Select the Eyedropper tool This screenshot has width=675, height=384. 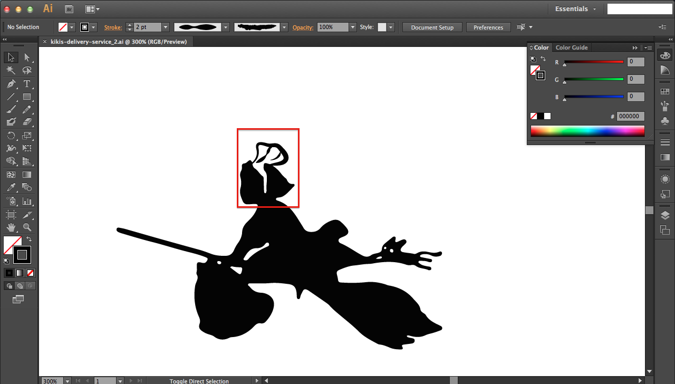click(x=11, y=187)
